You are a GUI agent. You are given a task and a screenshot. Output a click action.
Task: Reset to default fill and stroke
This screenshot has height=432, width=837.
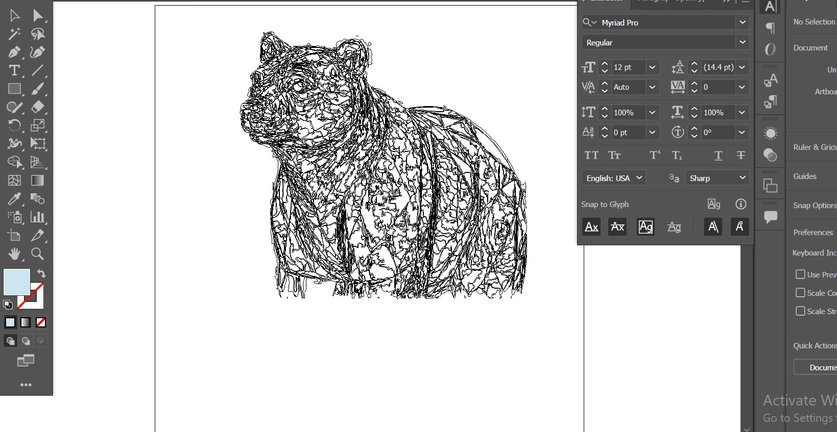pos(8,304)
